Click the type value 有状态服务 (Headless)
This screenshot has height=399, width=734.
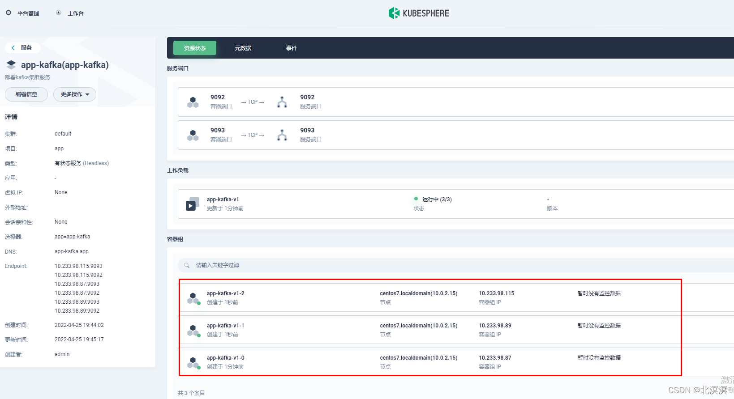coord(82,163)
